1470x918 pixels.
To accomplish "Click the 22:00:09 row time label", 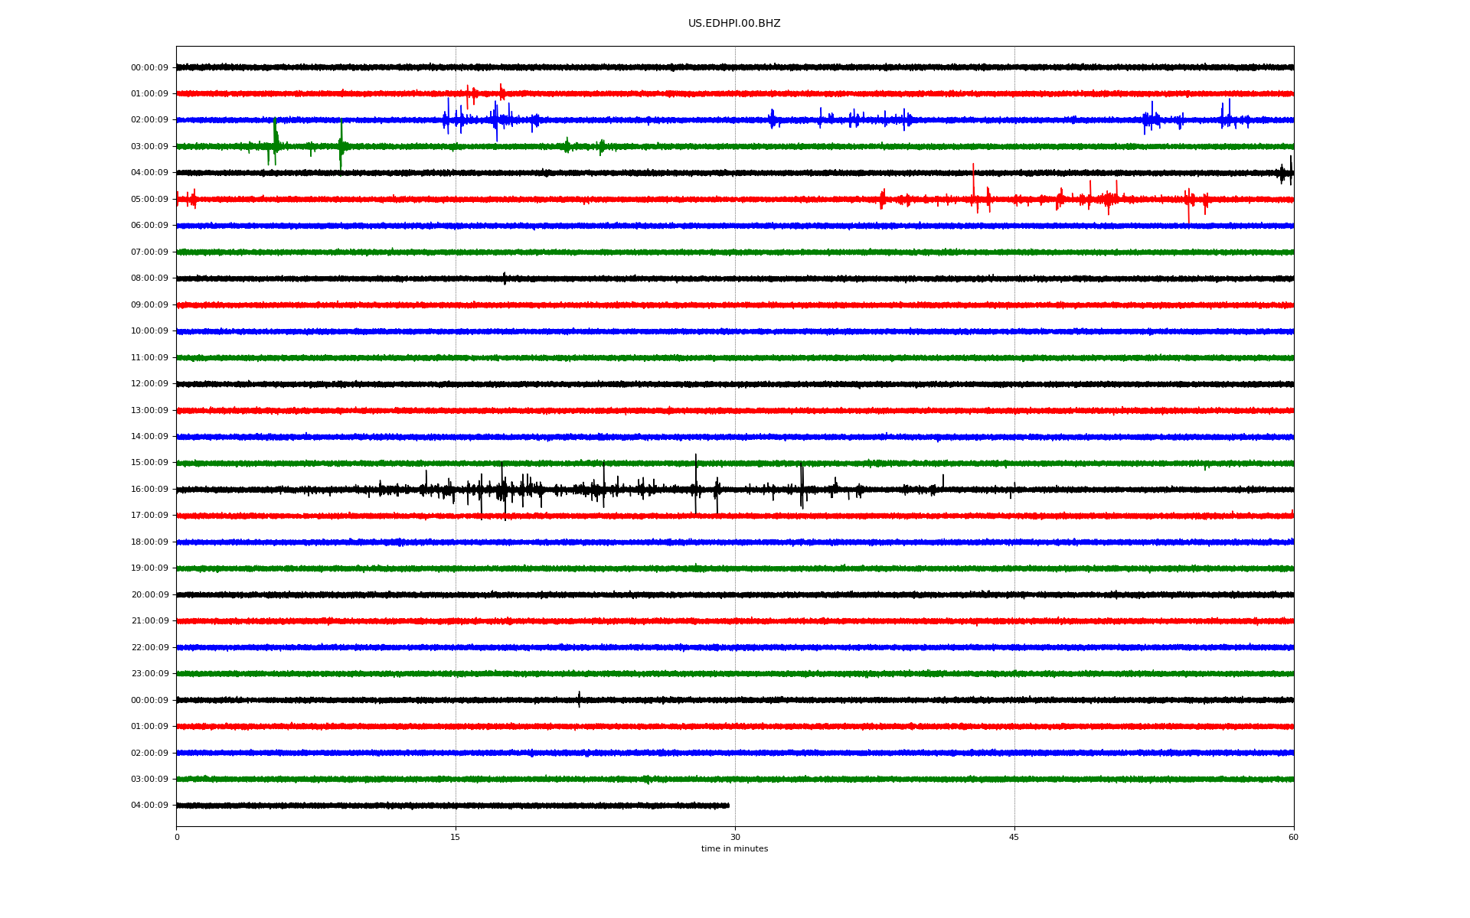I will click(149, 647).
